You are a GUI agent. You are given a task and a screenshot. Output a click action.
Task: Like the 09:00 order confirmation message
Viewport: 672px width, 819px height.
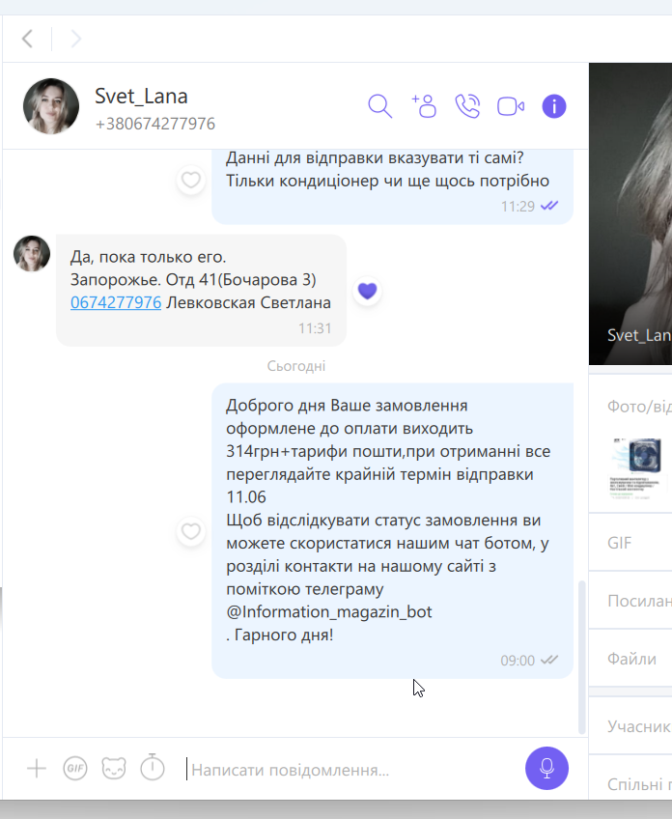click(191, 531)
